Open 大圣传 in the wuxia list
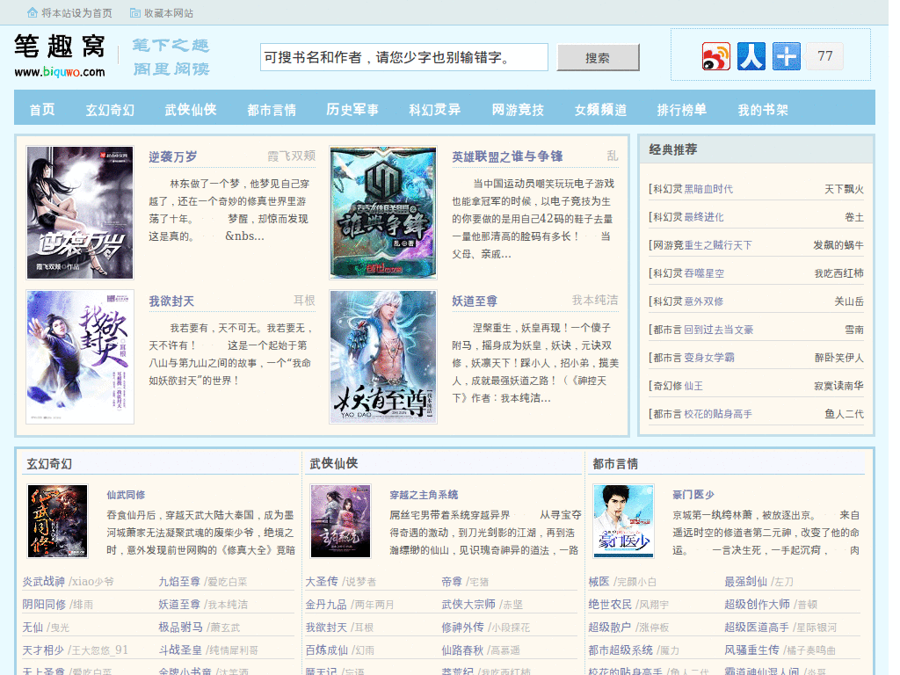 pyautogui.click(x=322, y=582)
